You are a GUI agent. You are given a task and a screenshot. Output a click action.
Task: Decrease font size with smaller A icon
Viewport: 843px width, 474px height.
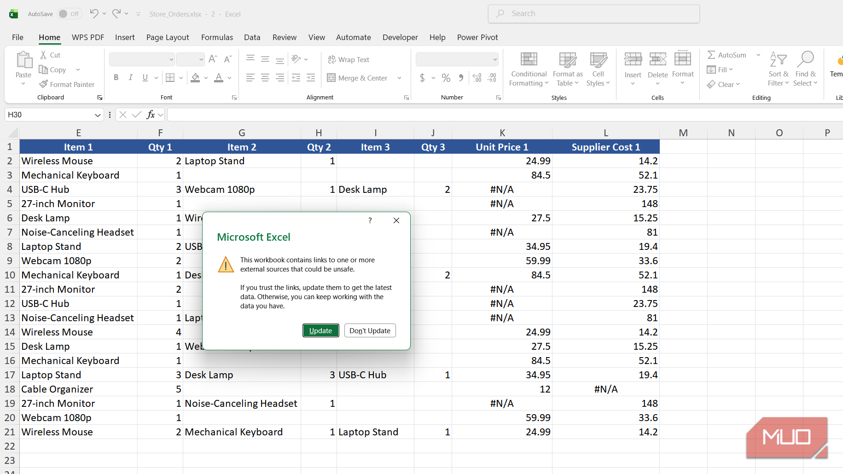228,59
